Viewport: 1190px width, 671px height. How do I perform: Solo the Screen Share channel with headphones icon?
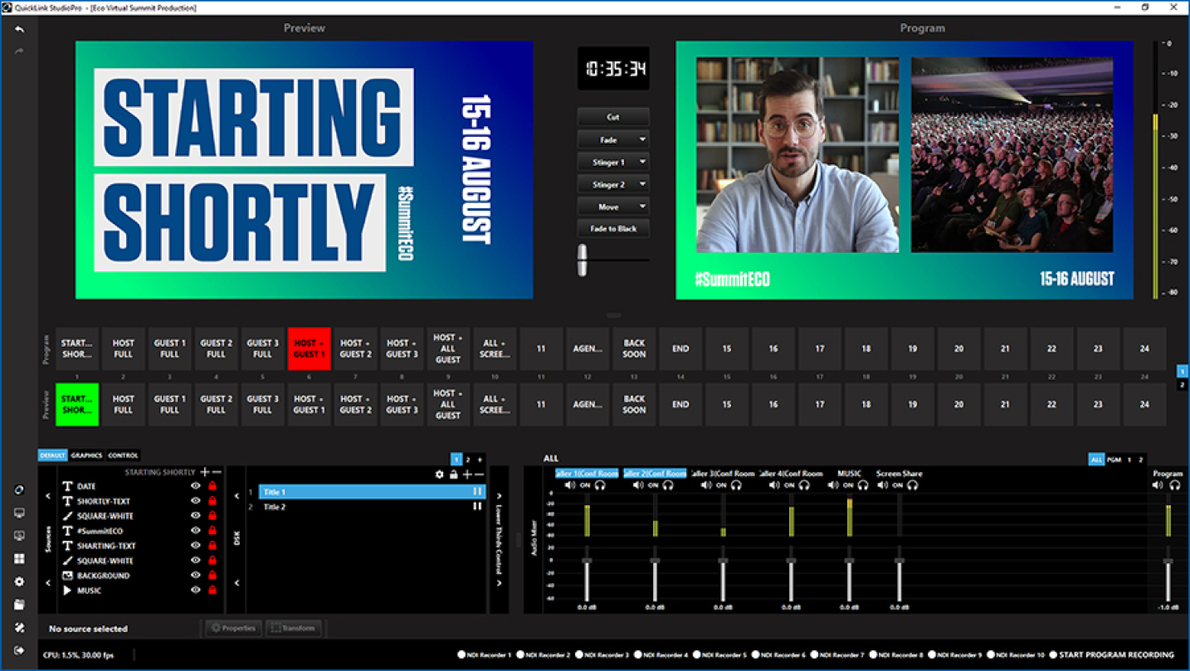[912, 485]
